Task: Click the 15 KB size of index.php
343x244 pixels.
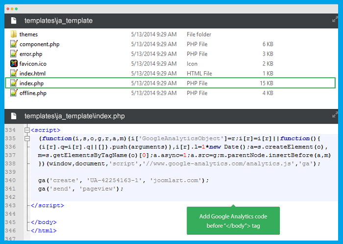Action: (x=267, y=83)
